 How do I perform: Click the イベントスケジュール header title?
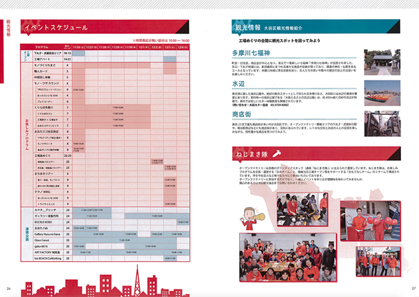coord(56,28)
